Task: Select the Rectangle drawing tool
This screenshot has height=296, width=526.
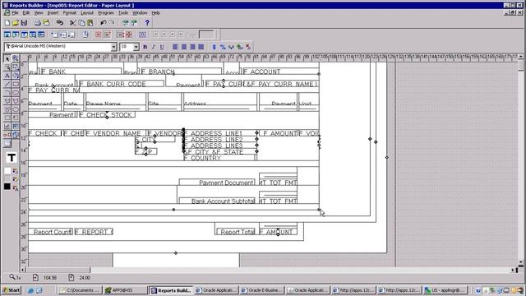Action: click(x=16, y=84)
